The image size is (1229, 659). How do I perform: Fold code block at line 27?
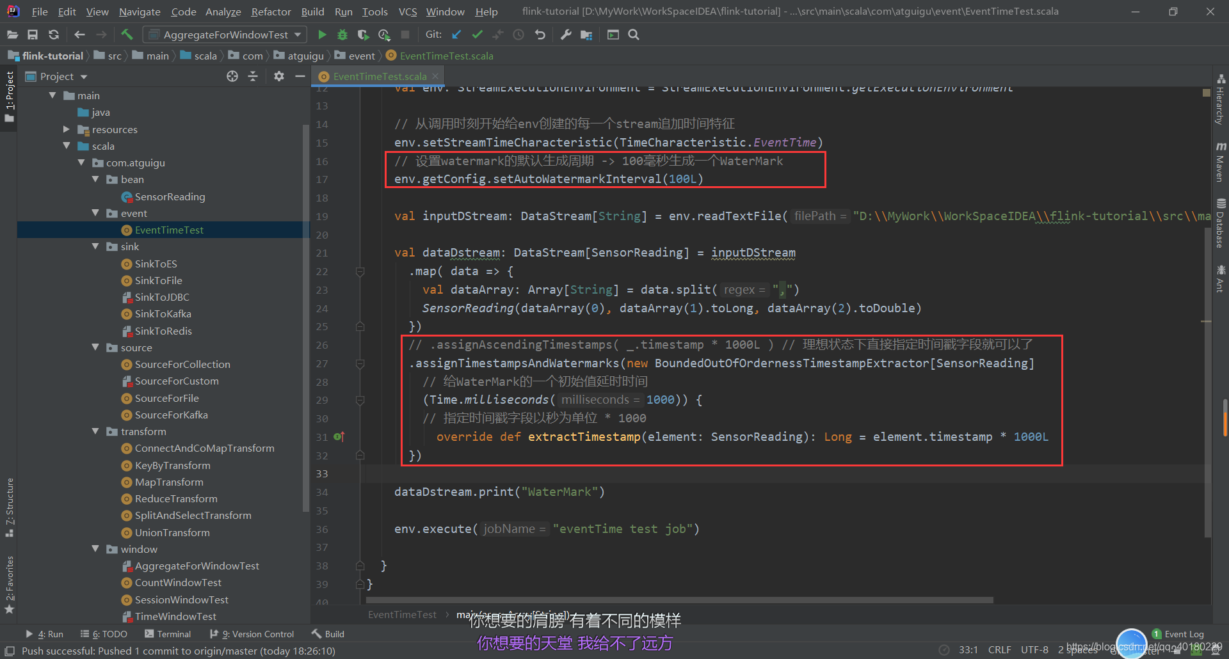pyautogui.click(x=360, y=364)
